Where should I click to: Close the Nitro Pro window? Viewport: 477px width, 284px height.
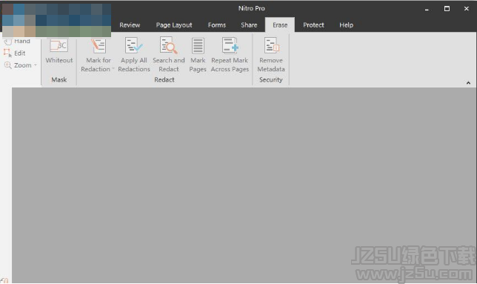pyautogui.click(x=467, y=8)
